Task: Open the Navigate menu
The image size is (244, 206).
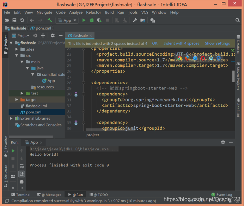Action: pyautogui.click(x=44, y=12)
